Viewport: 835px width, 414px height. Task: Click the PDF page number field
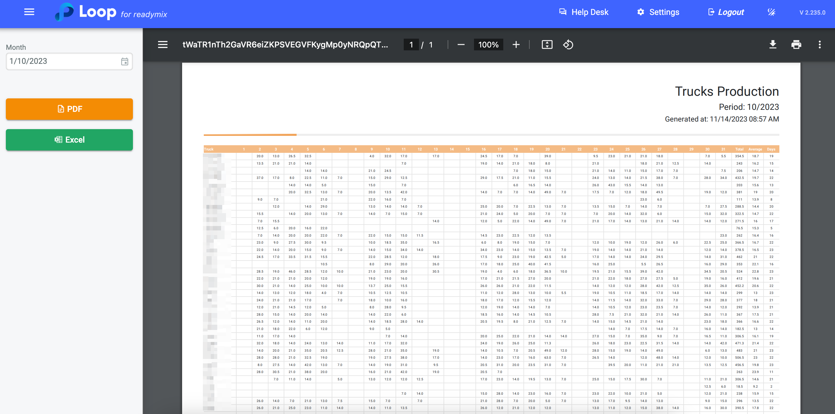(411, 45)
